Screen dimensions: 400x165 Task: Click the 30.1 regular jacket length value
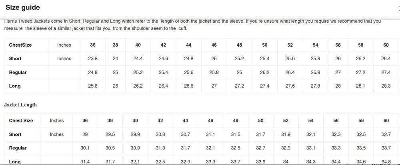point(85,148)
